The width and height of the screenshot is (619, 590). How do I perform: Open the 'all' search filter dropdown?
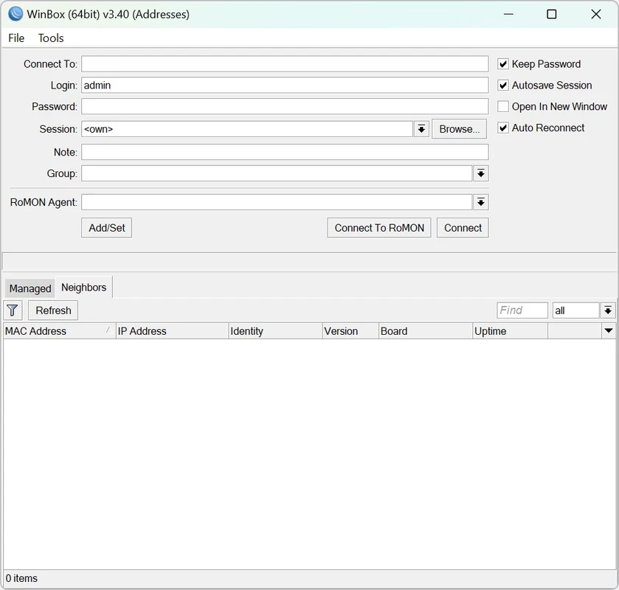click(x=608, y=310)
